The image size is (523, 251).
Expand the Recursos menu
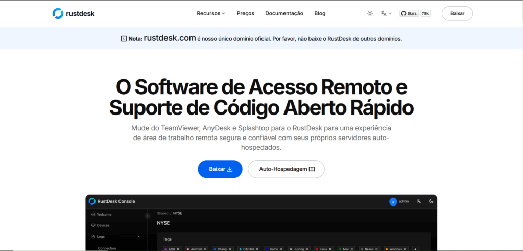coord(211,13)
